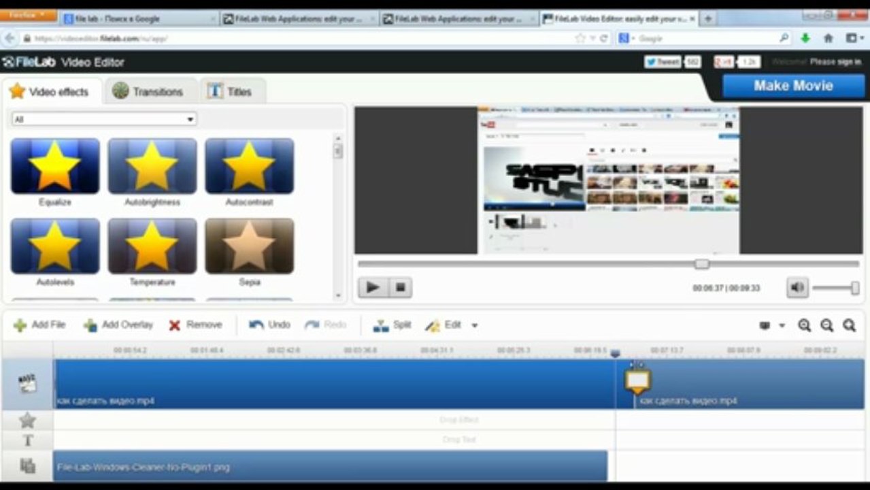The image size is (870, 490).
Task: Play the video preview
Action: (x=373, y=287)
